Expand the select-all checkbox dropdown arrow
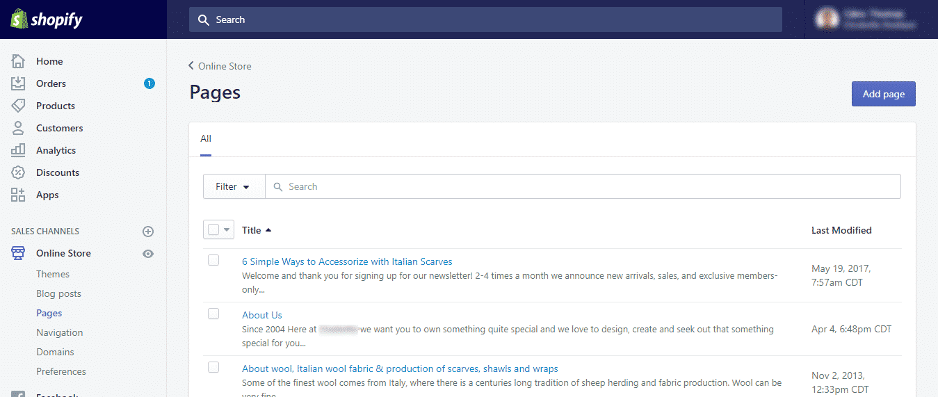Image resolution: width=938 pixels, height=397 pixels. pos(227,230)
